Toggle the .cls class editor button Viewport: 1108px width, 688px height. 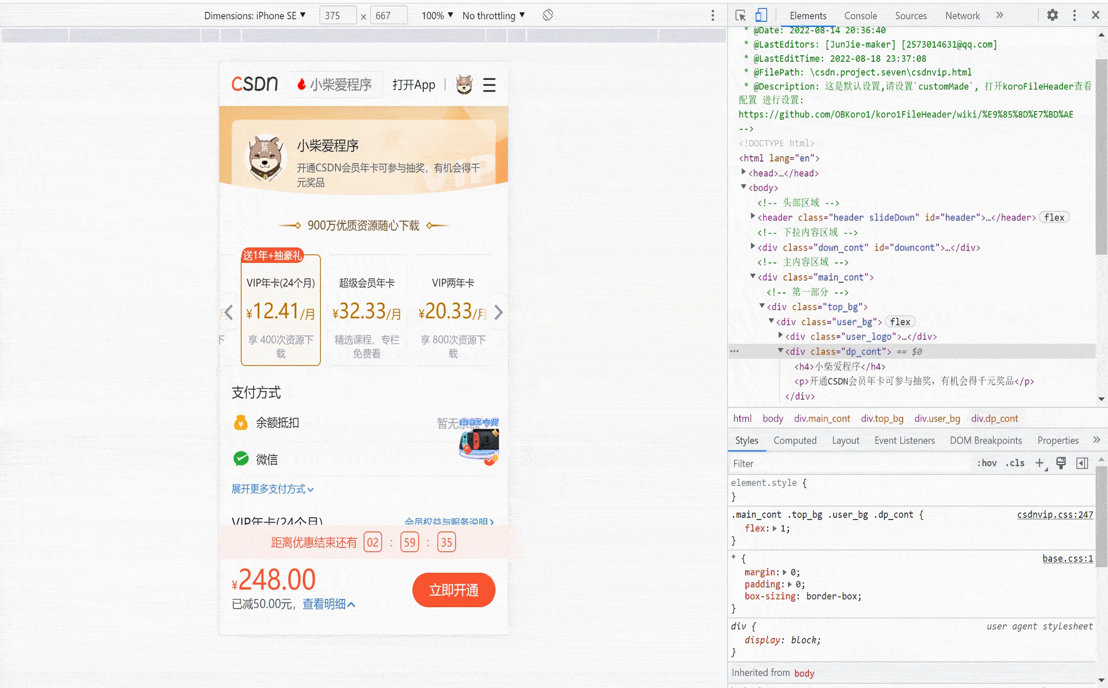[x=1015, y=463]
